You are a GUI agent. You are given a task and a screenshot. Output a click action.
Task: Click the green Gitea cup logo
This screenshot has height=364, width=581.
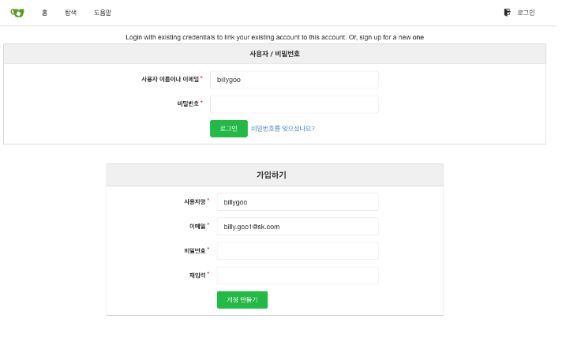(x=17, y=13)
